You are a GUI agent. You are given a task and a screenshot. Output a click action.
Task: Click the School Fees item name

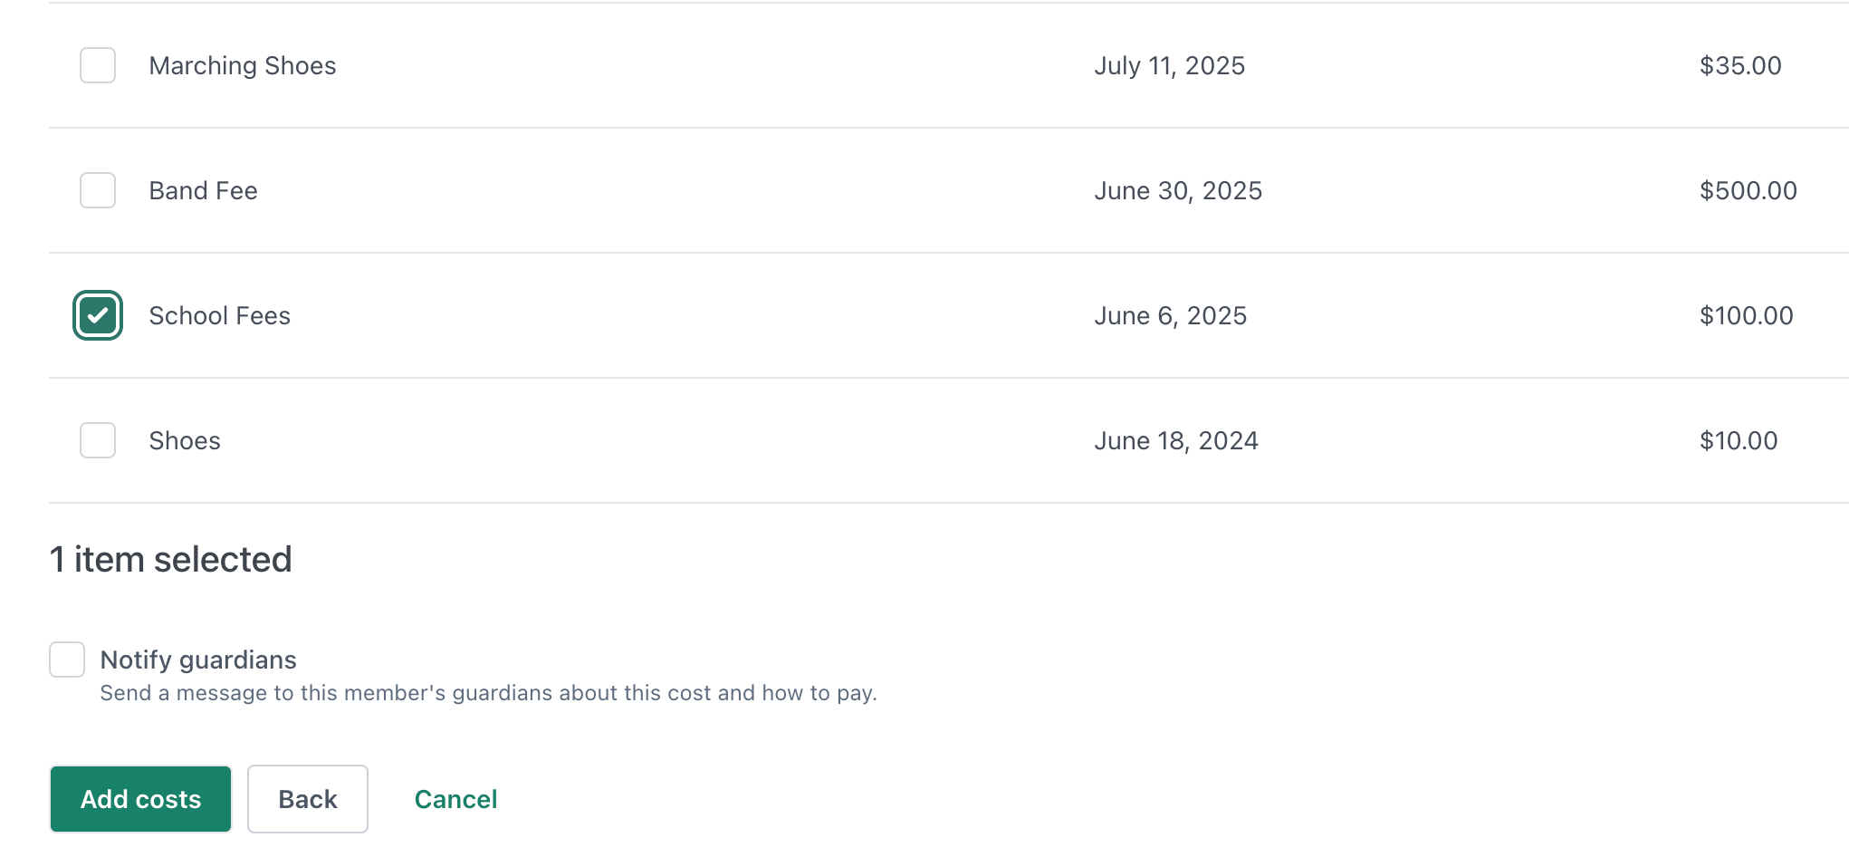pyautogui.click(x=220, y=315)
